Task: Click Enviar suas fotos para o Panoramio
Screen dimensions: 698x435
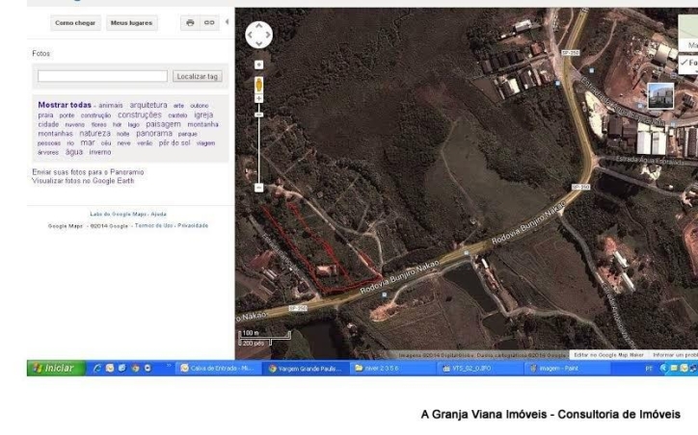Action: click(x=88, y=172)
